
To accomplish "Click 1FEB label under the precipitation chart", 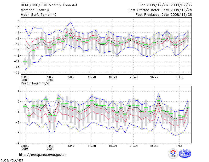I will click(179, 145).
